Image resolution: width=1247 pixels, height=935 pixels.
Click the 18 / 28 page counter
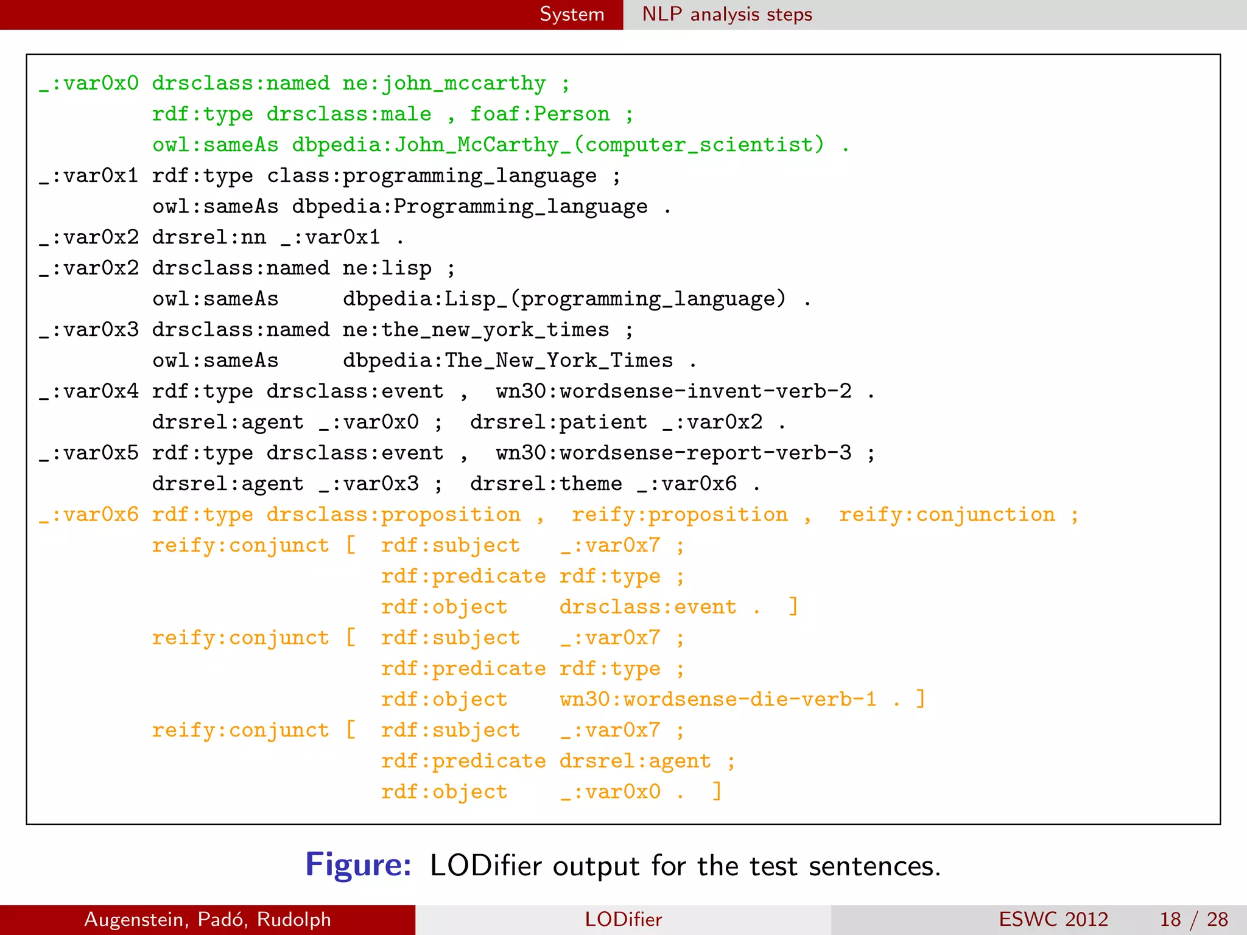point(1194,919)
